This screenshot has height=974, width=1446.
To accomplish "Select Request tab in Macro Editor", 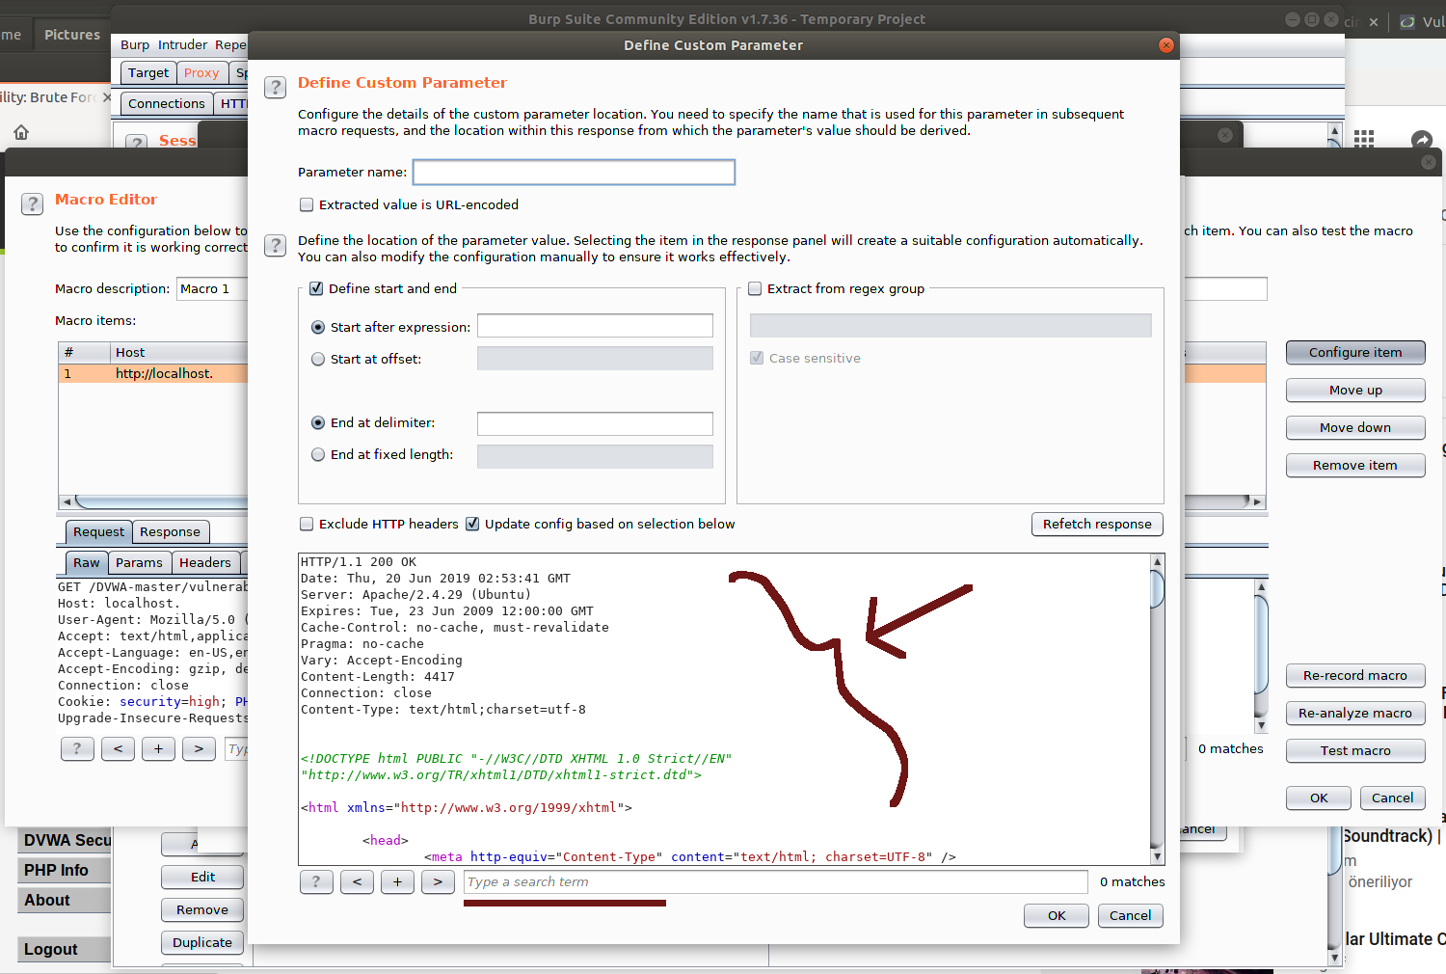I will [x=98, y=531].
